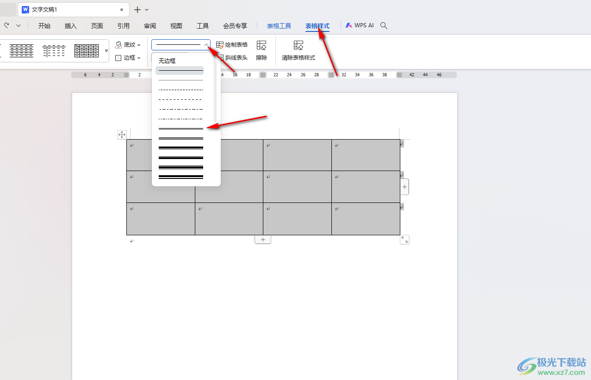Select the double line style

[x=180, y=129]
